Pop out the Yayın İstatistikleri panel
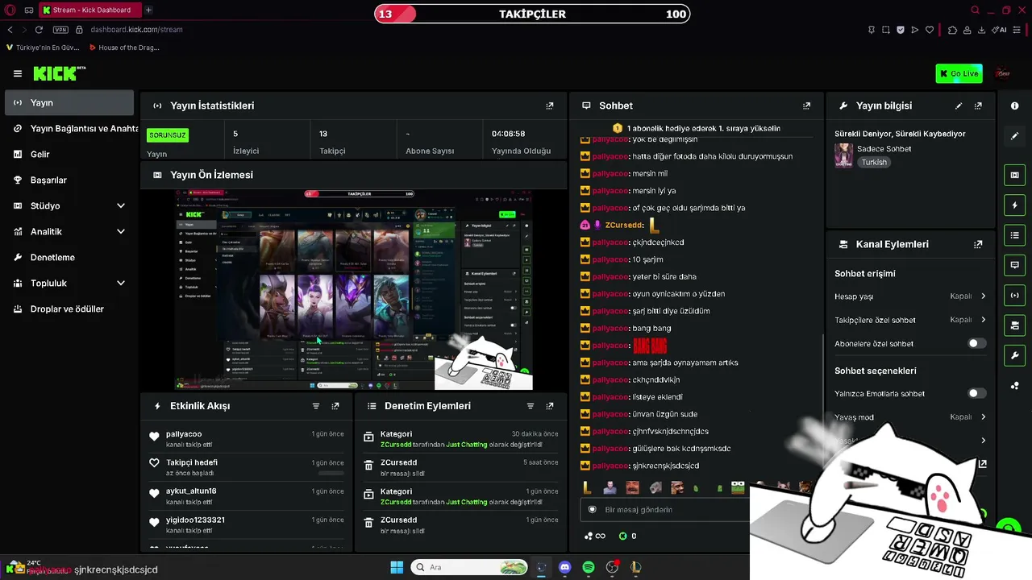 tap(550, 106)
